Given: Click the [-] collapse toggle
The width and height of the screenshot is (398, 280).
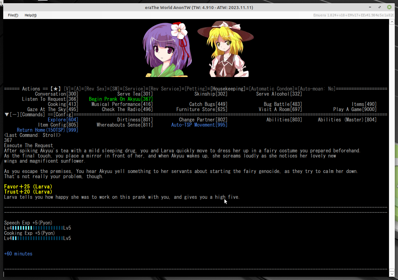Looking at the screenshot, I should pyautogui.click(x=14, y=115).
